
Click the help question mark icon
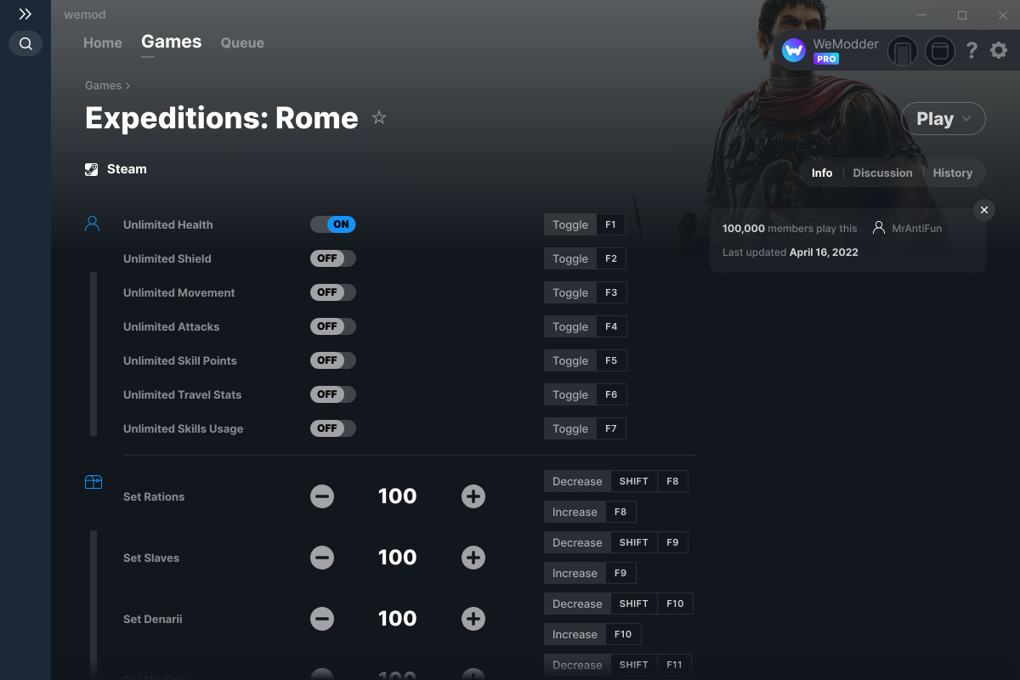pos(972,50)
